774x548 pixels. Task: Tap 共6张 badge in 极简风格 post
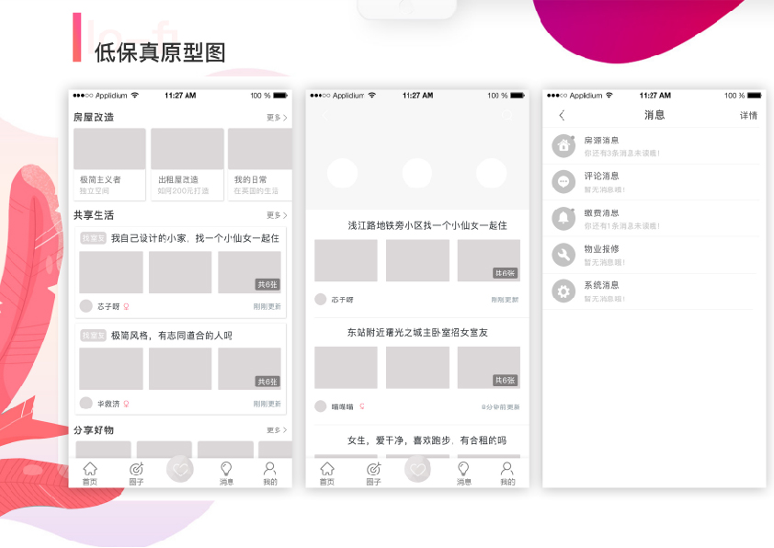tap(267, 382)
